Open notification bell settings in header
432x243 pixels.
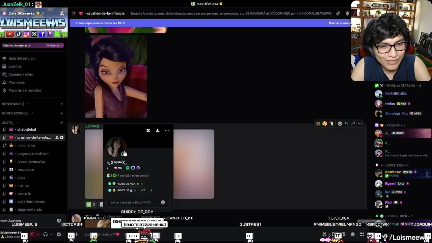click(x=347, y=13)
